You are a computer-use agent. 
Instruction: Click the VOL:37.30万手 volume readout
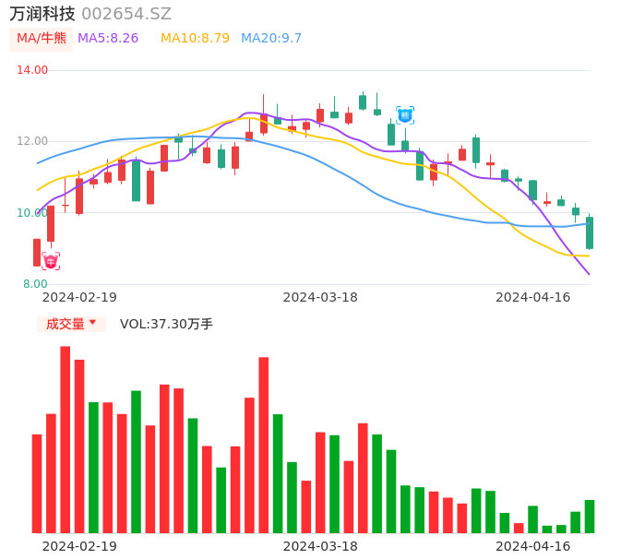click(x=166, y=324)
